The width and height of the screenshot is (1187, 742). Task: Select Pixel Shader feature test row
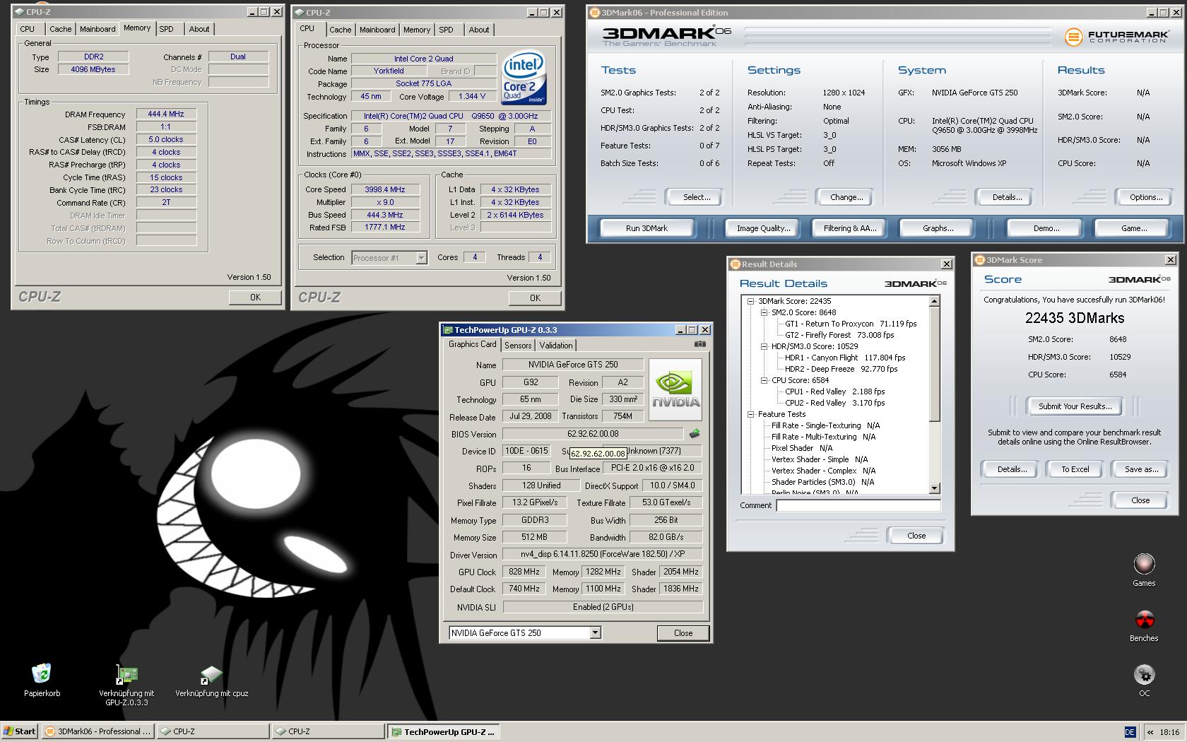pos(802,448)
